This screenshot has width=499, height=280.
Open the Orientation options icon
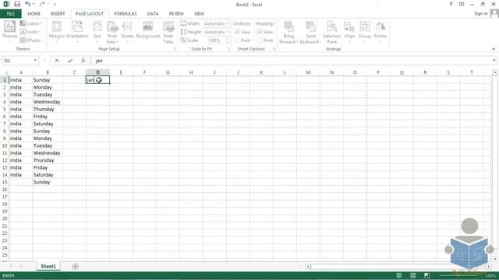click(77, 26)
